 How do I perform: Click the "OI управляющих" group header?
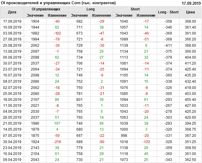pyautogui.click(x=46, y=9)
